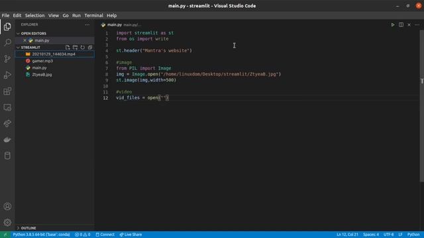Open the Run and Debug view

7,75
